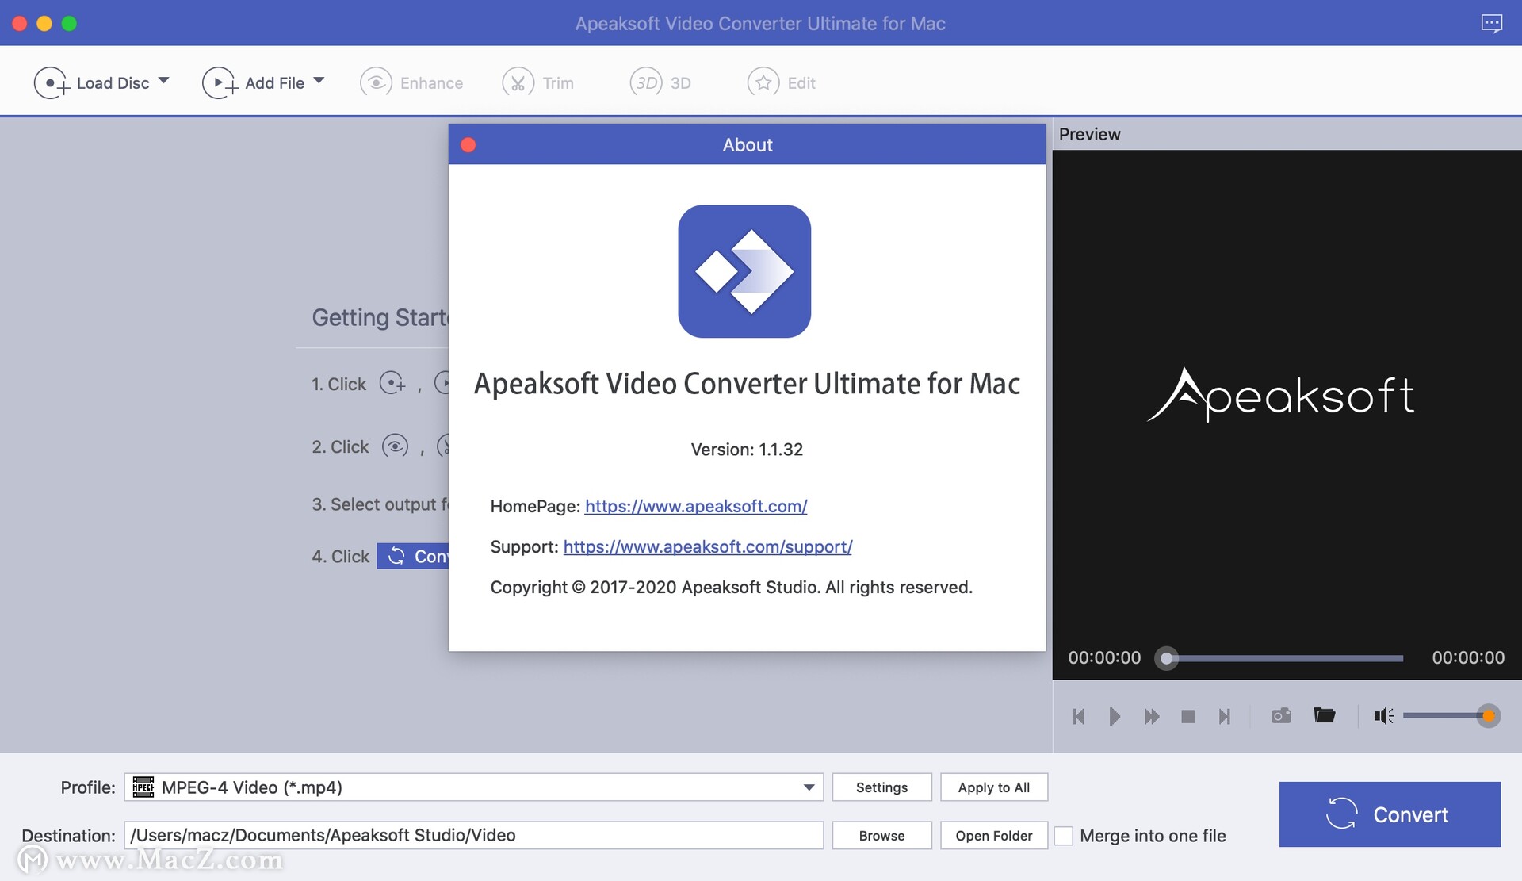Click the Enhance eye icon in toolbar
Viewport: 1522px width, 881px height.
[376, 82]
